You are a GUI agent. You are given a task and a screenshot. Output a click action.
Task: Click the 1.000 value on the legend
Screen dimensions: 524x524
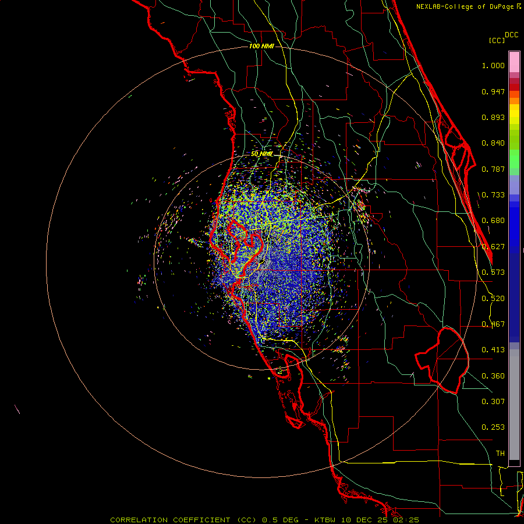point(493,65)
